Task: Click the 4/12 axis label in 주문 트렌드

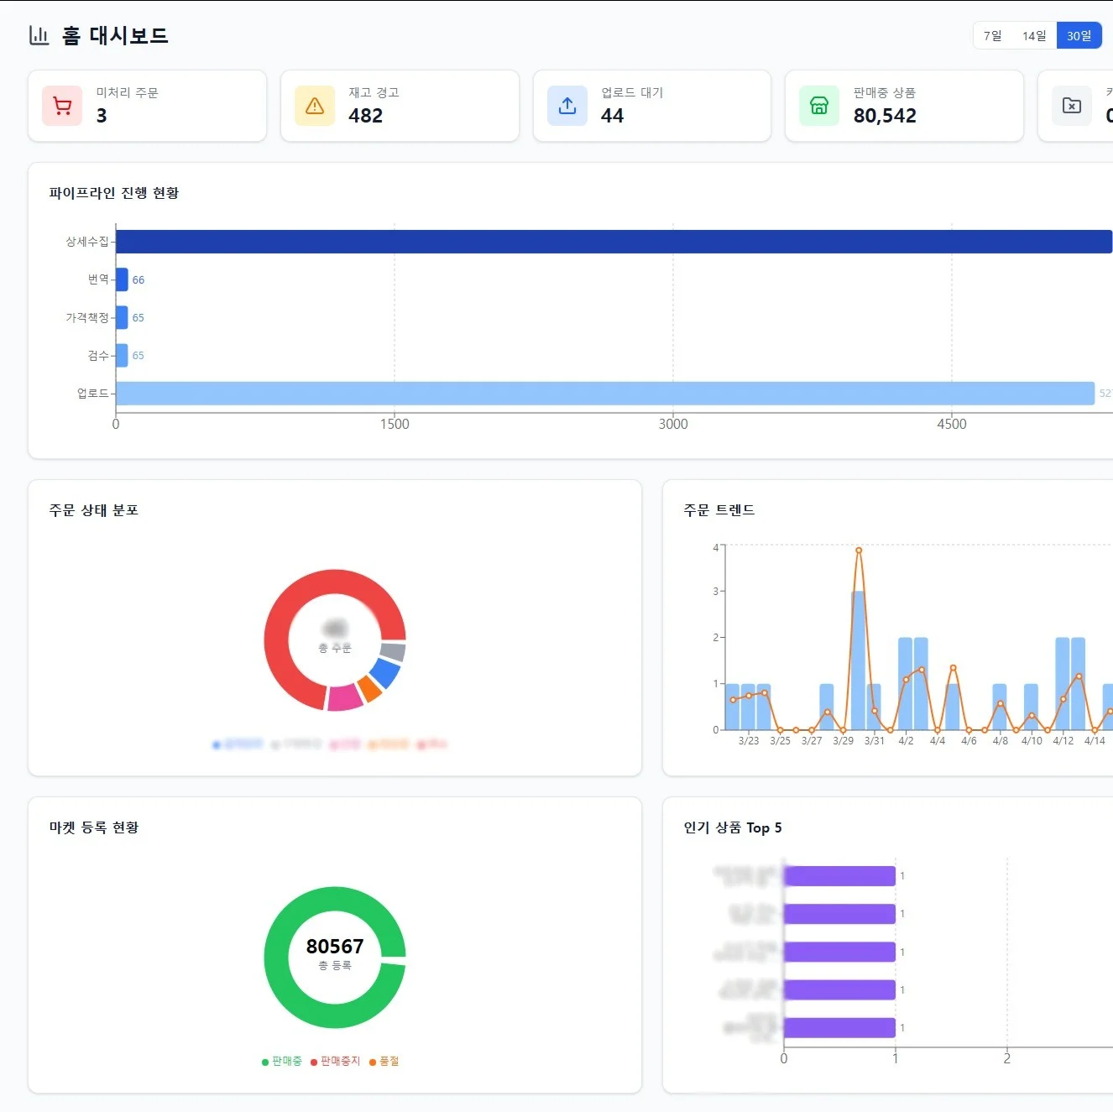Action: click(x=1063, y=741)
